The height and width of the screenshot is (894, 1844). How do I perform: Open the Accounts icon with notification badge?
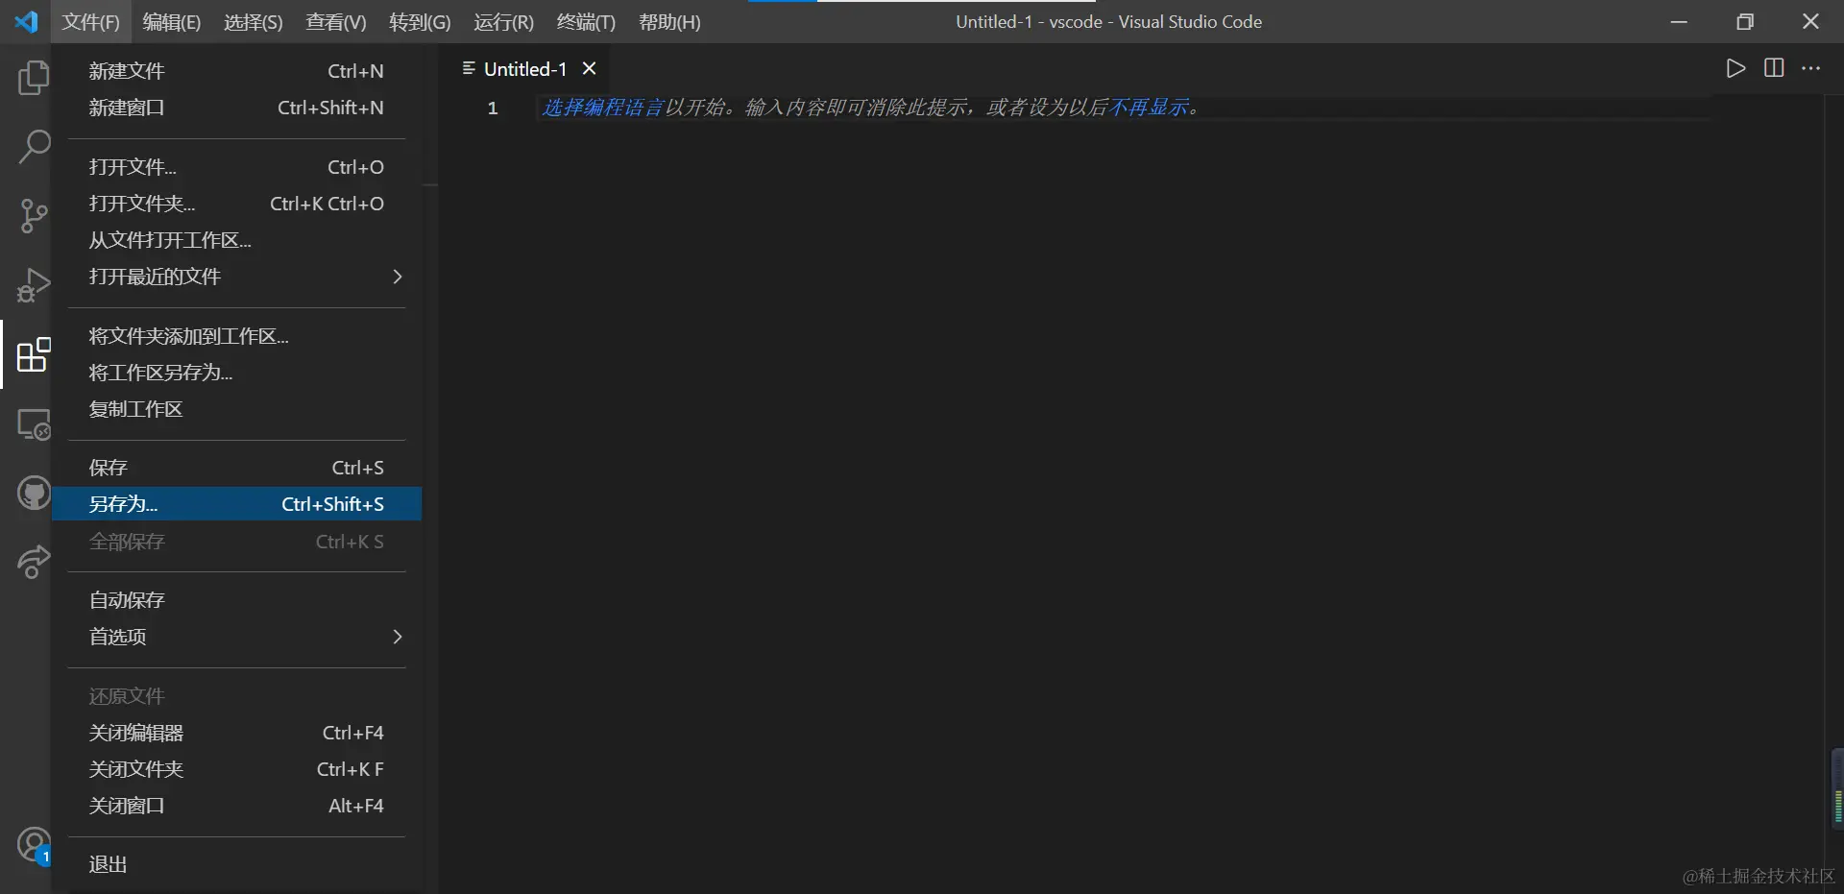coord(34,846)
